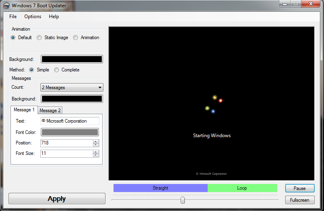This screenshot has width=324, height=211.
Task: Switch method to Simple
Action: [x=32, y=70]
